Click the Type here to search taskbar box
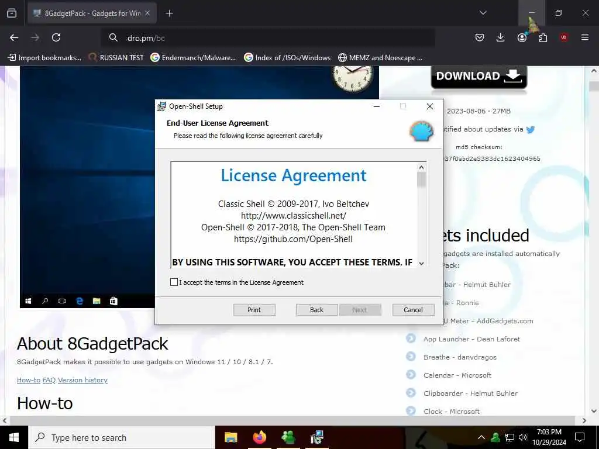 click(122, 437)
